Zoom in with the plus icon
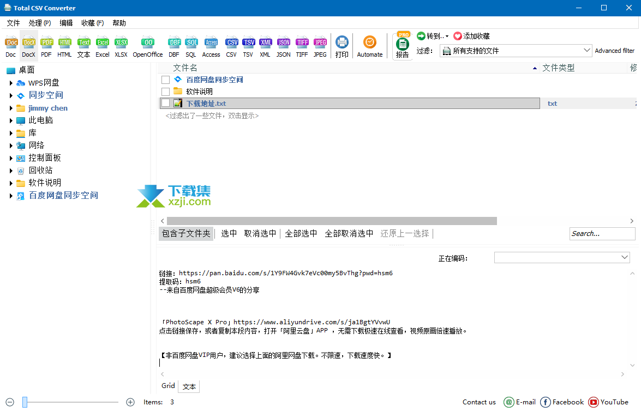This screenshot has height=412, width=641. tap(130, 402)
